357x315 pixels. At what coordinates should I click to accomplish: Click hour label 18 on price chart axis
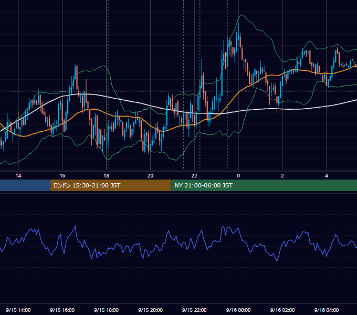pyautogui.click(x=107, y=176)
